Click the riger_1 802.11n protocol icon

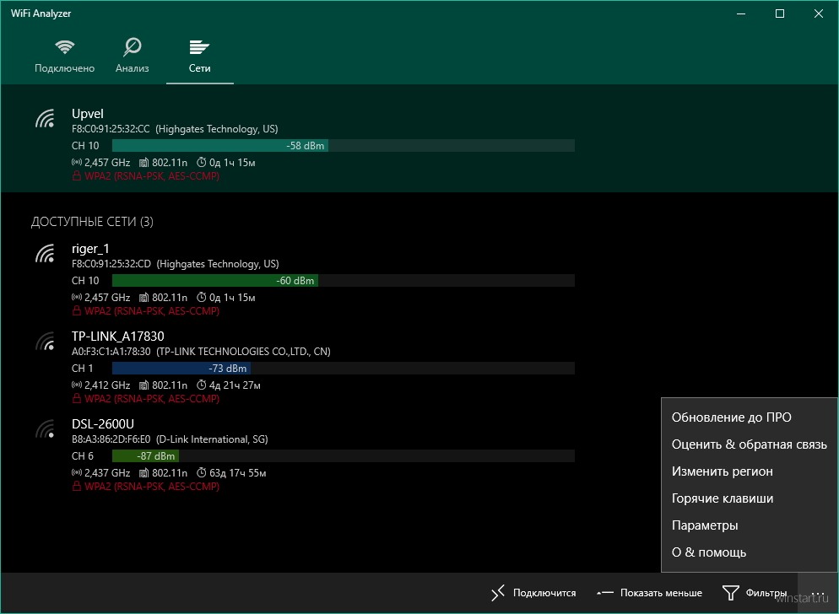[143, 297]
